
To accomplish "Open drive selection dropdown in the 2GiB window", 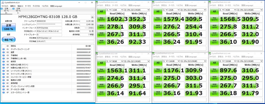I will [193, 10].
